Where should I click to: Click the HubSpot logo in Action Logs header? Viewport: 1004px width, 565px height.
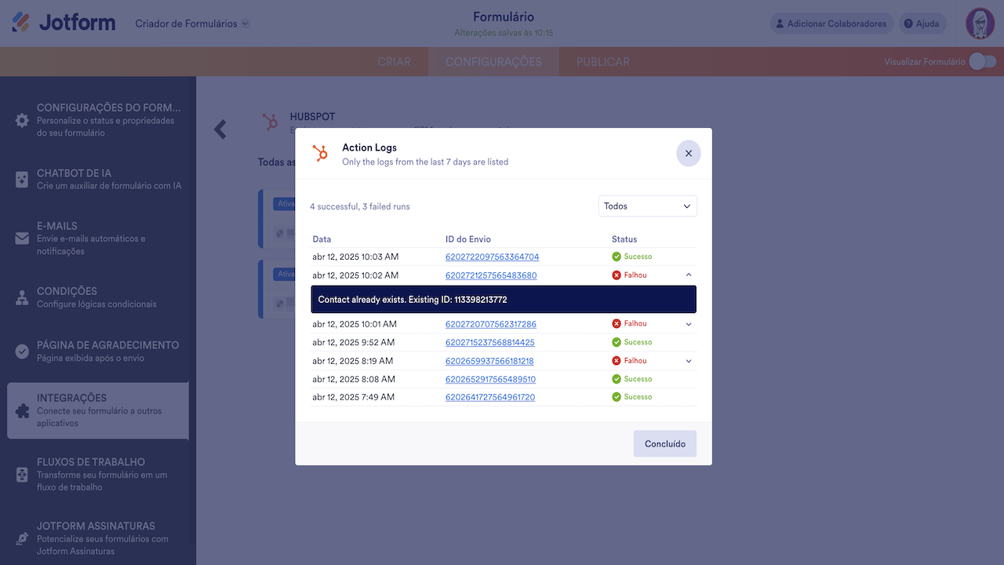[320, 153]
